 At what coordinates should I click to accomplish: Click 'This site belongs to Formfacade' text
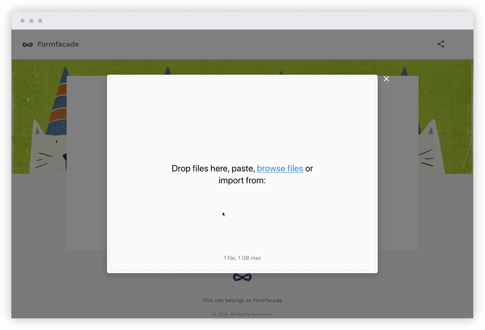(242, 300)
